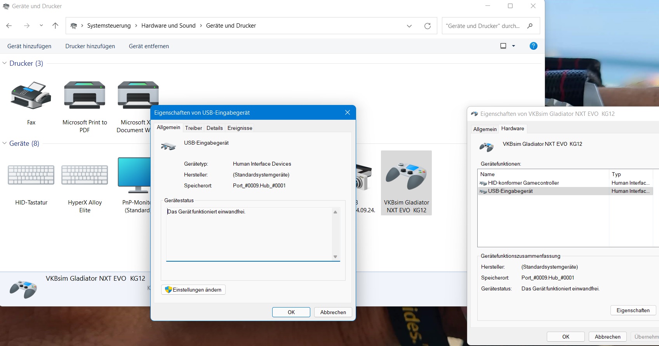659x346 pixels.
Task: Switch to the Ereignisse tab
Action: tap(240, 128)
